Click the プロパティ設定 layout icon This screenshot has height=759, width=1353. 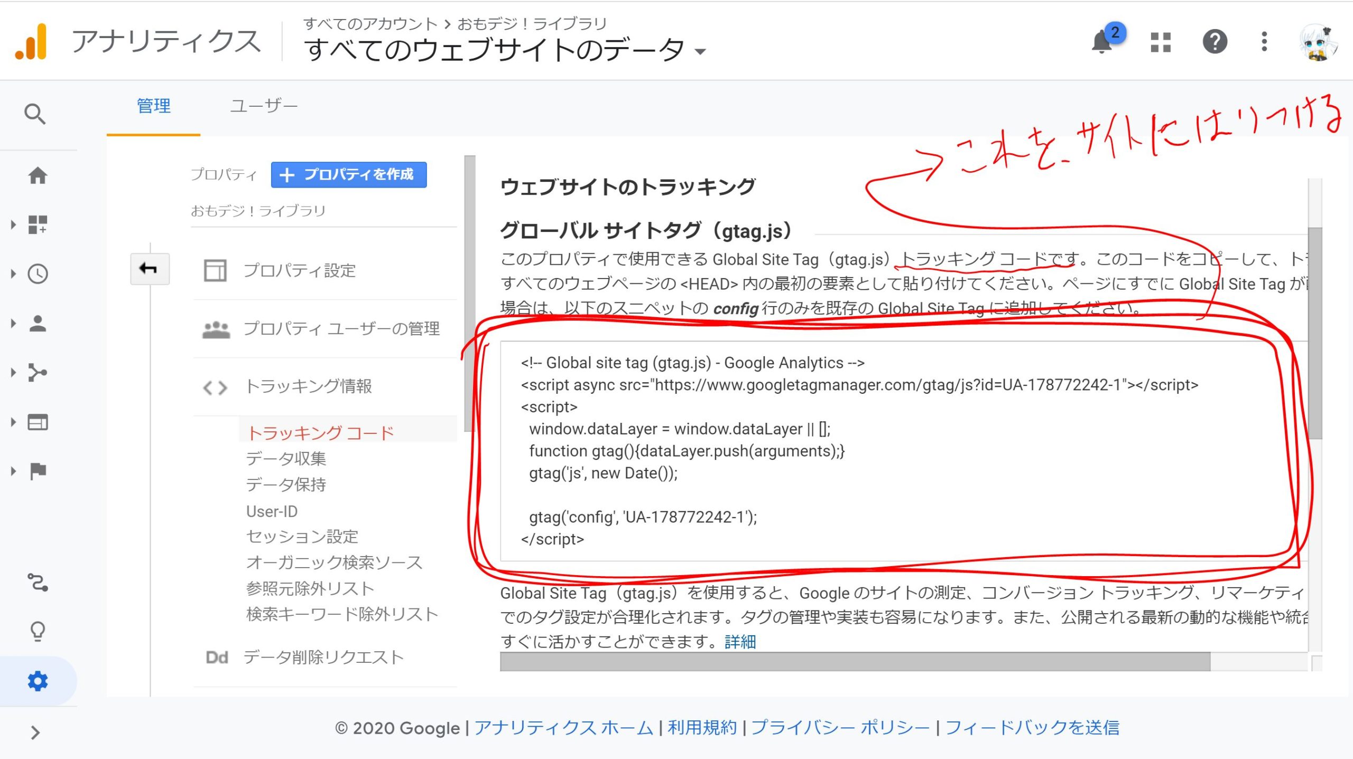click(x=215, y=271)
